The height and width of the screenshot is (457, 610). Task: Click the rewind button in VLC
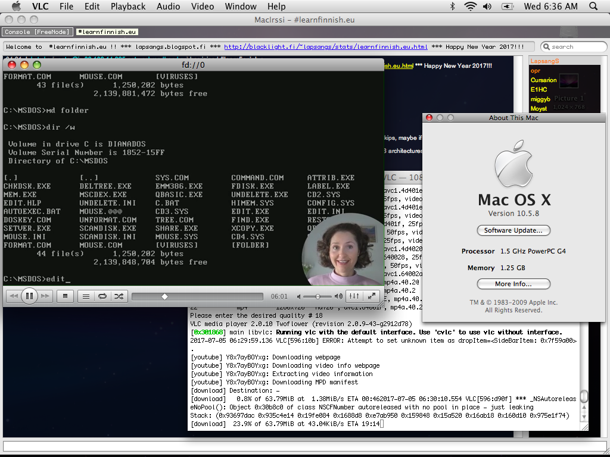14,296
